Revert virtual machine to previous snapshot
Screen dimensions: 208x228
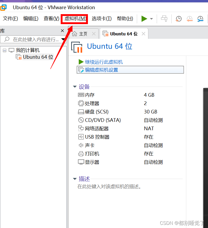click(x=189, y=19)
